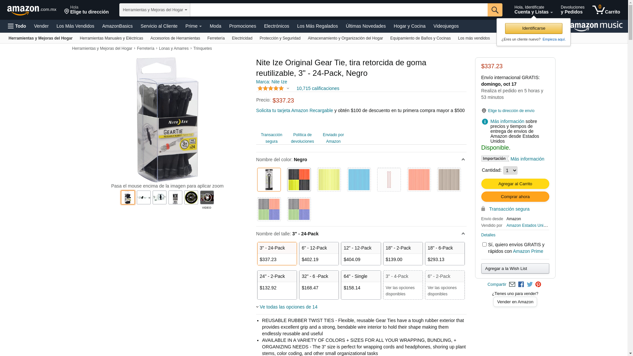Select the blue color swatch
The height and width of the screenshot is (356, 633).
coord(359,180)
